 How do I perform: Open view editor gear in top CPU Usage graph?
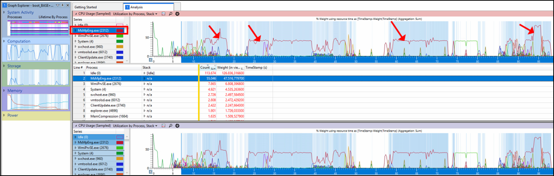(177, 14)
